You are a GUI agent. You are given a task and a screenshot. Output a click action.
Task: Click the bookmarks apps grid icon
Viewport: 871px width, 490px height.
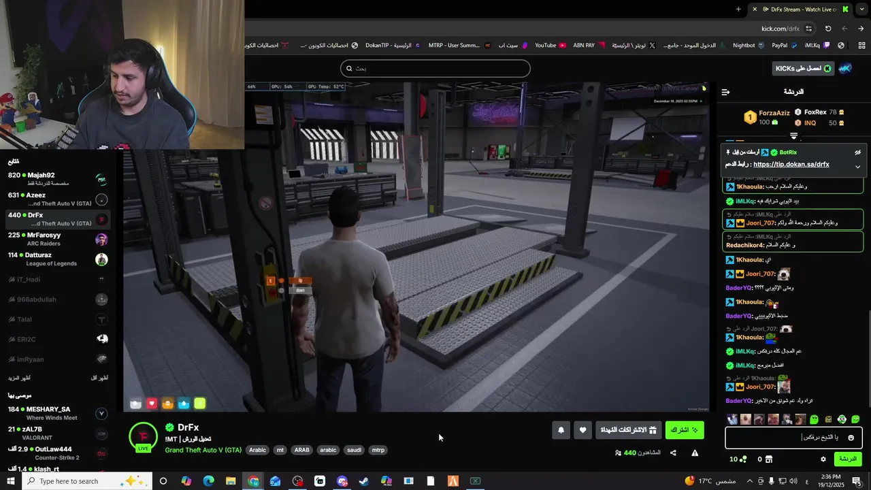coord(860,46)
